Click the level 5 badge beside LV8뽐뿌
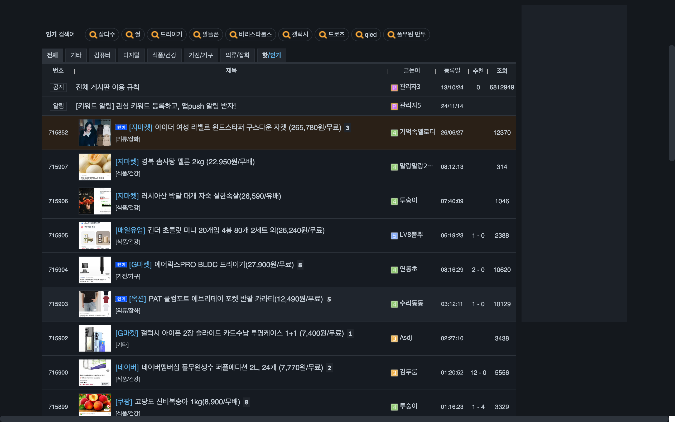The width and height of the screenshot is (675, 422). (x=394, y=236)
